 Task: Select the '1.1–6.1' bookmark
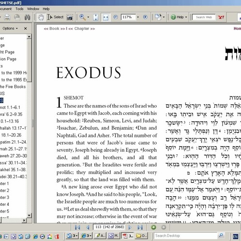[10, 107]
